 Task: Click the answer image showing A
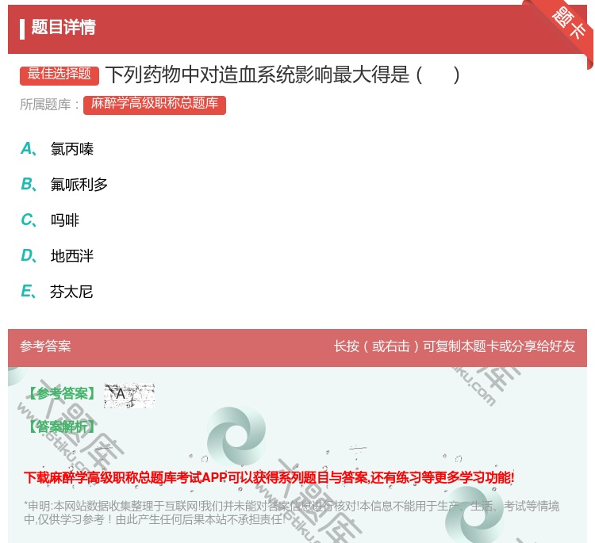coord(129,395)
